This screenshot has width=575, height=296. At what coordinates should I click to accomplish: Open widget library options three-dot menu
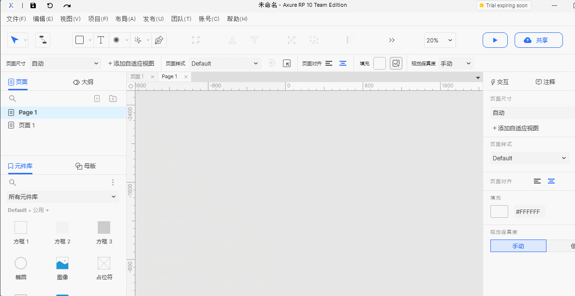pyautogui.click(x=113, y=182)
